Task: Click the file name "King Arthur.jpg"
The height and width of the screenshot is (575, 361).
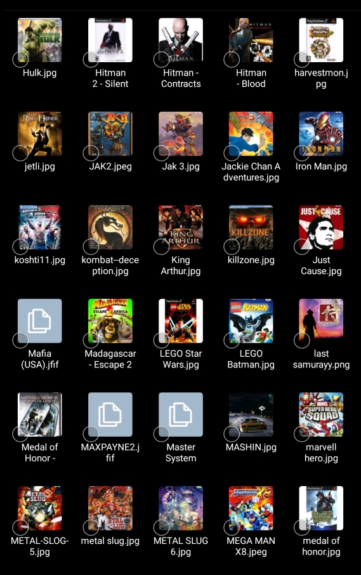Action: tap(181, 265)
